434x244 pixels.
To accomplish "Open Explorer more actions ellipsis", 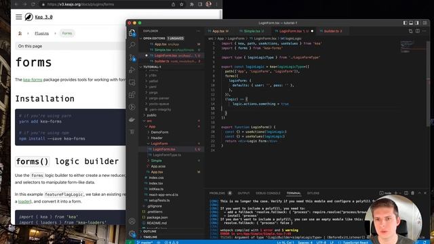I will [x=198, y=31].
